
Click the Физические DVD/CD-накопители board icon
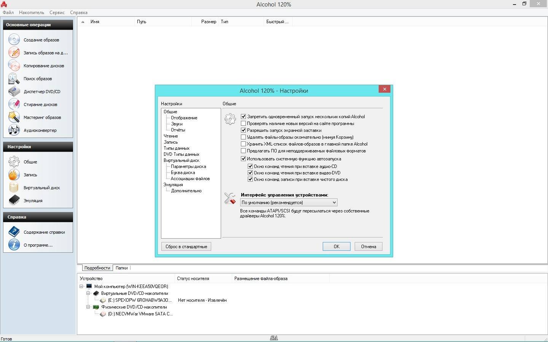coord(96,307)
